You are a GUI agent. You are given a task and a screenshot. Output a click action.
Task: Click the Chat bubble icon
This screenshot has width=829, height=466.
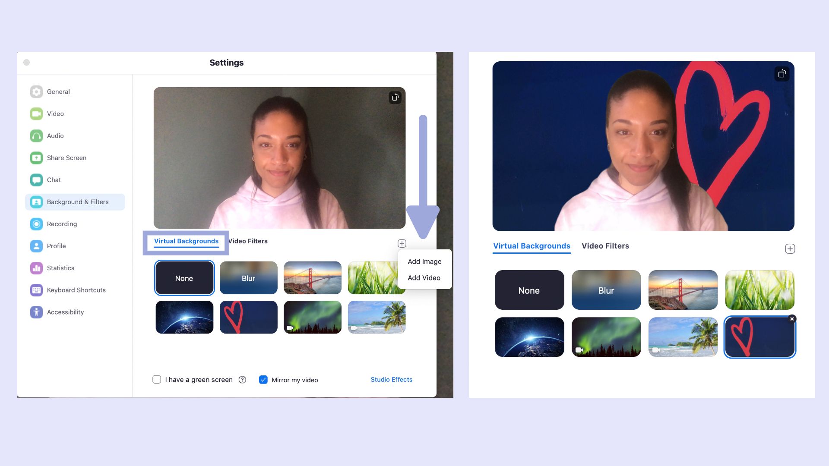36,180
